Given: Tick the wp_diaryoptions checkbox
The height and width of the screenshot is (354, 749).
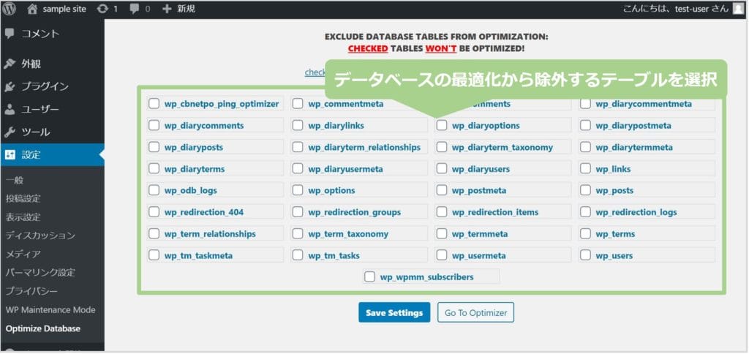Looking at the screenshot, I should tap(442, 126).
